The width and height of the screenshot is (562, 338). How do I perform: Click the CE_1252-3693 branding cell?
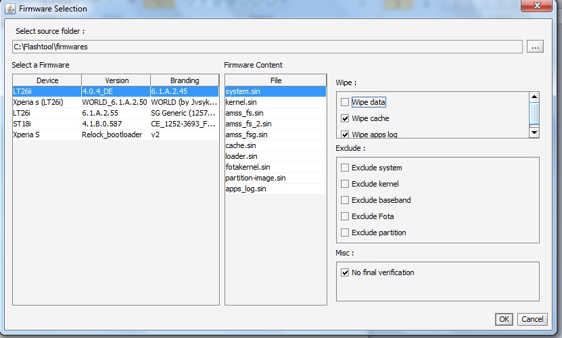(185, 124)
